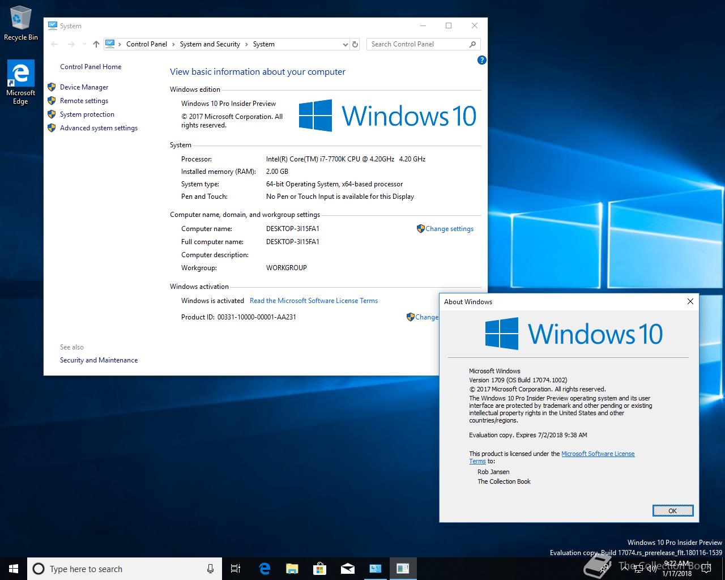Viewport: 725px width, 580px height.
Task: Click the System and Security breadcrumb
Action: (210, 44)
